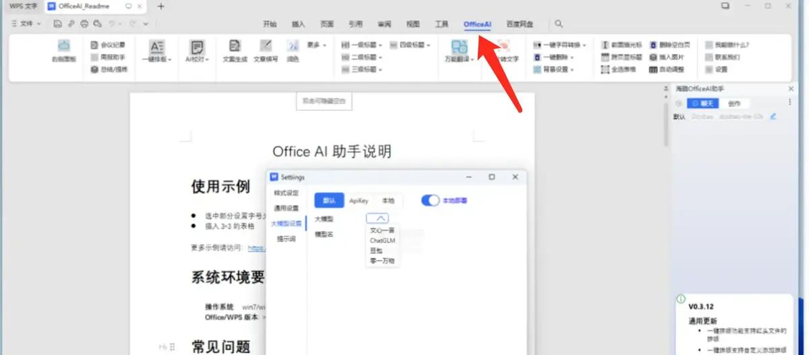
Task: Open the 文件 menu
Action: (26, 24)
